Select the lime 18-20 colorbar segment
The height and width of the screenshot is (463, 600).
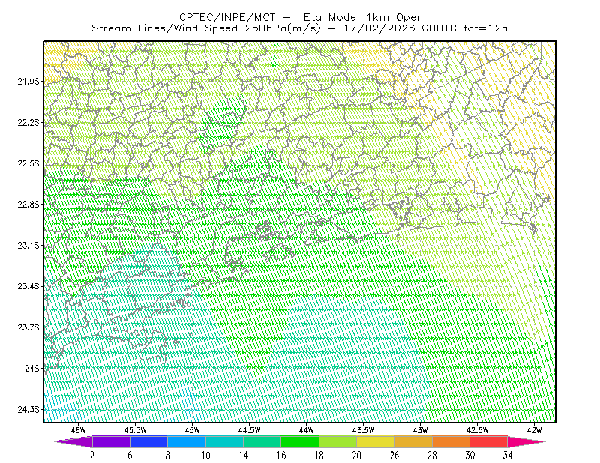tap(338, 441)
